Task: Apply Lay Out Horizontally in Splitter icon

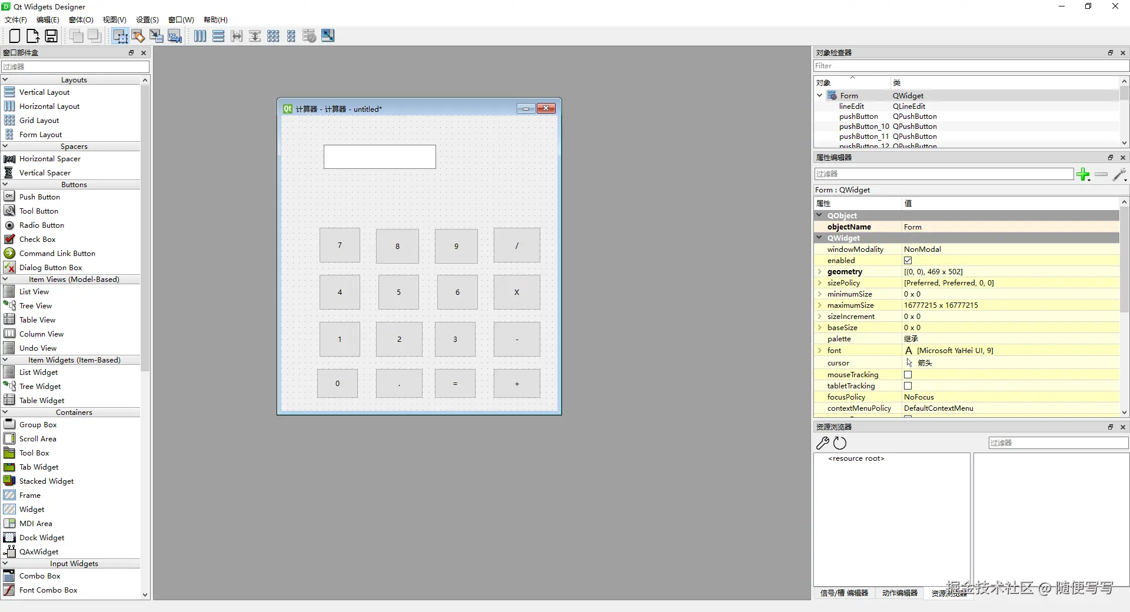Action: coord(237,36)
